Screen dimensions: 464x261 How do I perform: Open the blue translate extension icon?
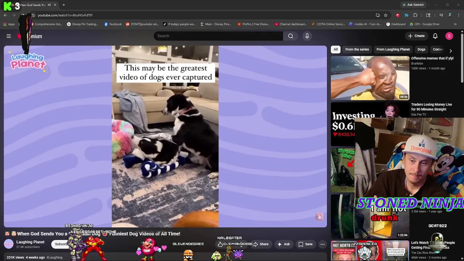click(x=406, y=15)
